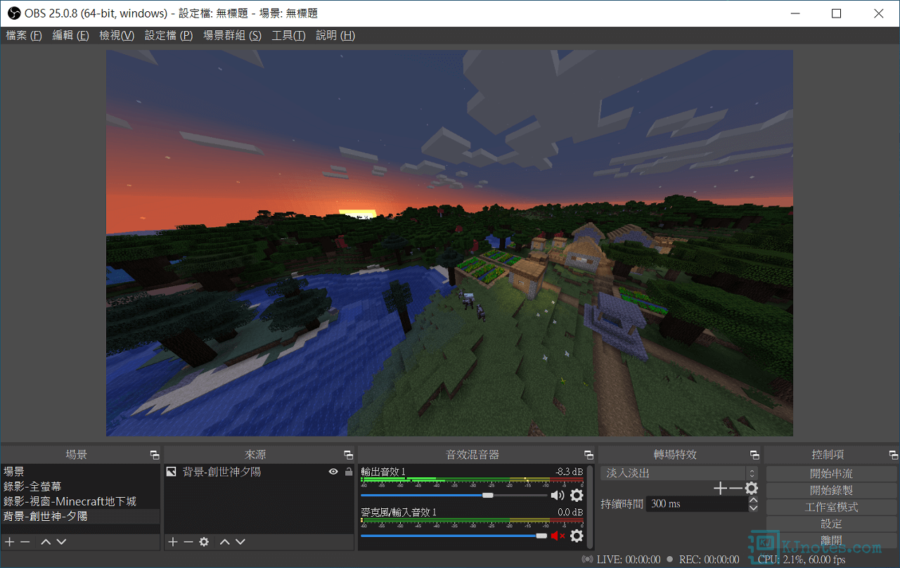Select scene 背景-創世神-夕陽
This screenshot has width=900, height=568.
point(81,516)
